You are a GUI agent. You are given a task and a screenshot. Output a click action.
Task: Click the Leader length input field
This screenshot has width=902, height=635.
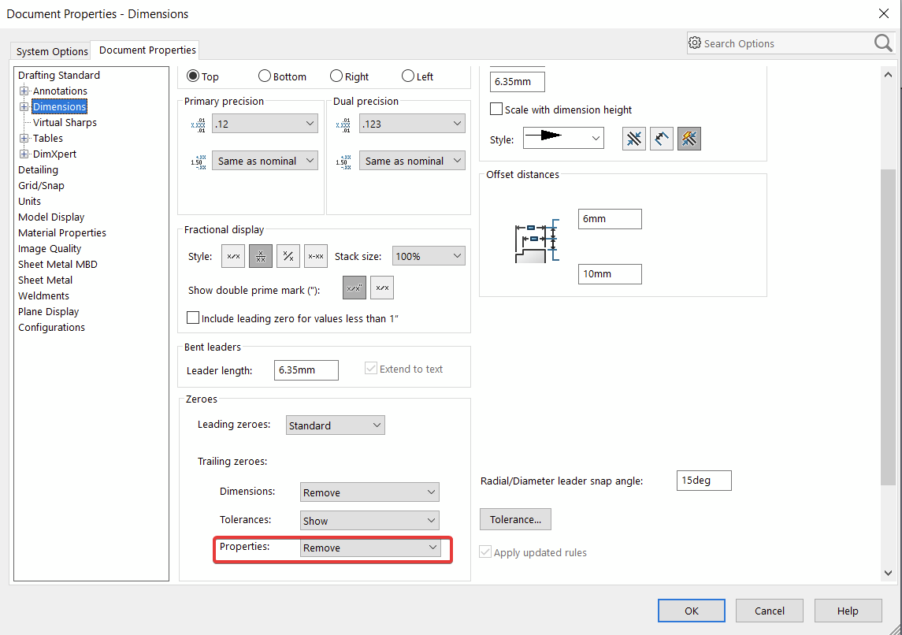(306, 369)
